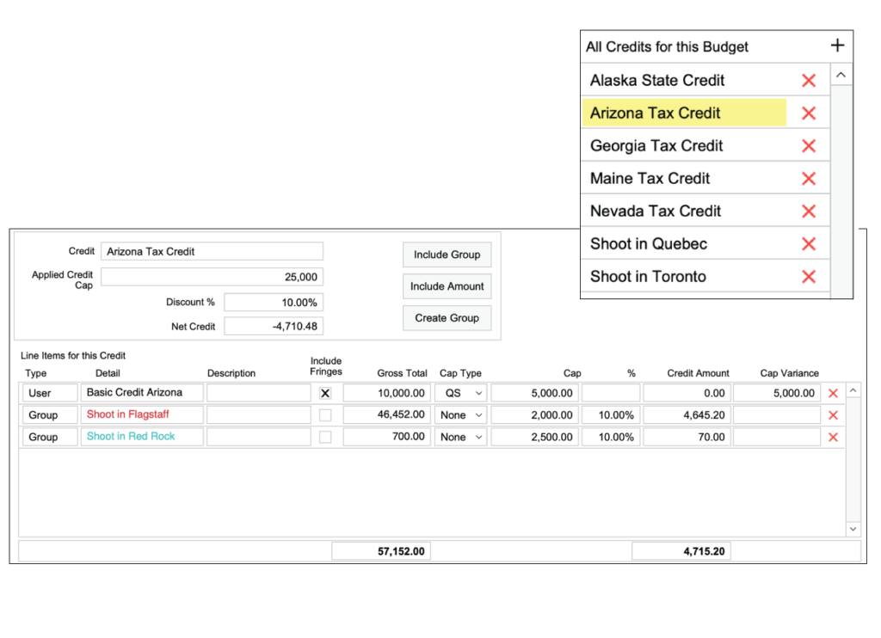
Task: Delete the Basic Credit Arizona line item
Action: [x=833, y=393]
